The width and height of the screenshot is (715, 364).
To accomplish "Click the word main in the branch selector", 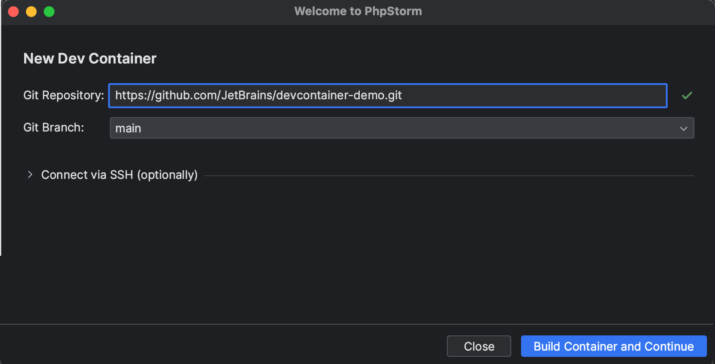I will (128, 128).
